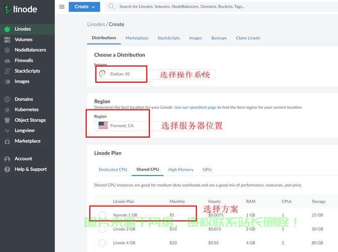This screenshot has height=252, width=338.
Task: Click the Hourly column header
Action: point(214,202)
